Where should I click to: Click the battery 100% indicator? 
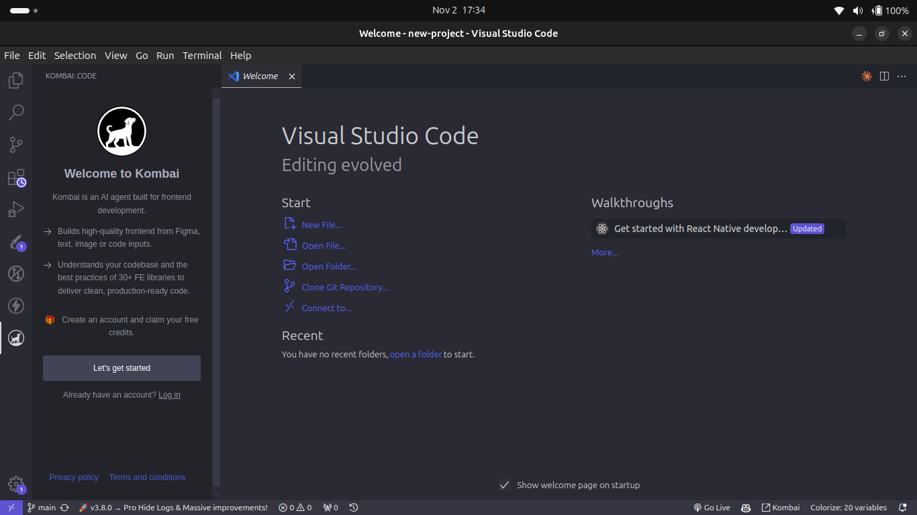pyautogui.click(x=890, y=10)
